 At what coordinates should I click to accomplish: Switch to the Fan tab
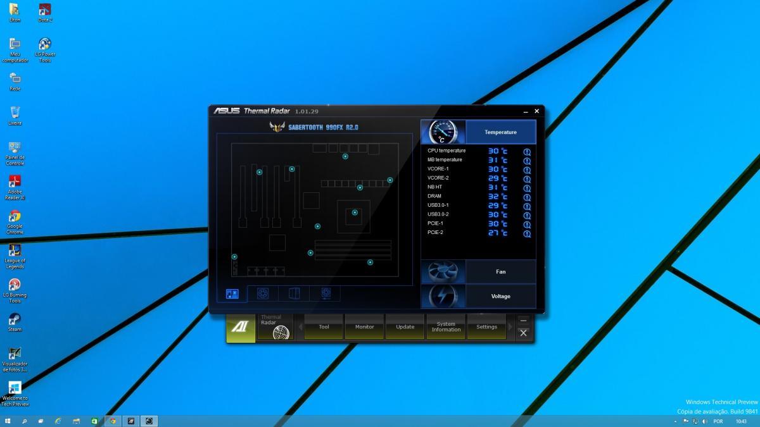coord(500,272)
